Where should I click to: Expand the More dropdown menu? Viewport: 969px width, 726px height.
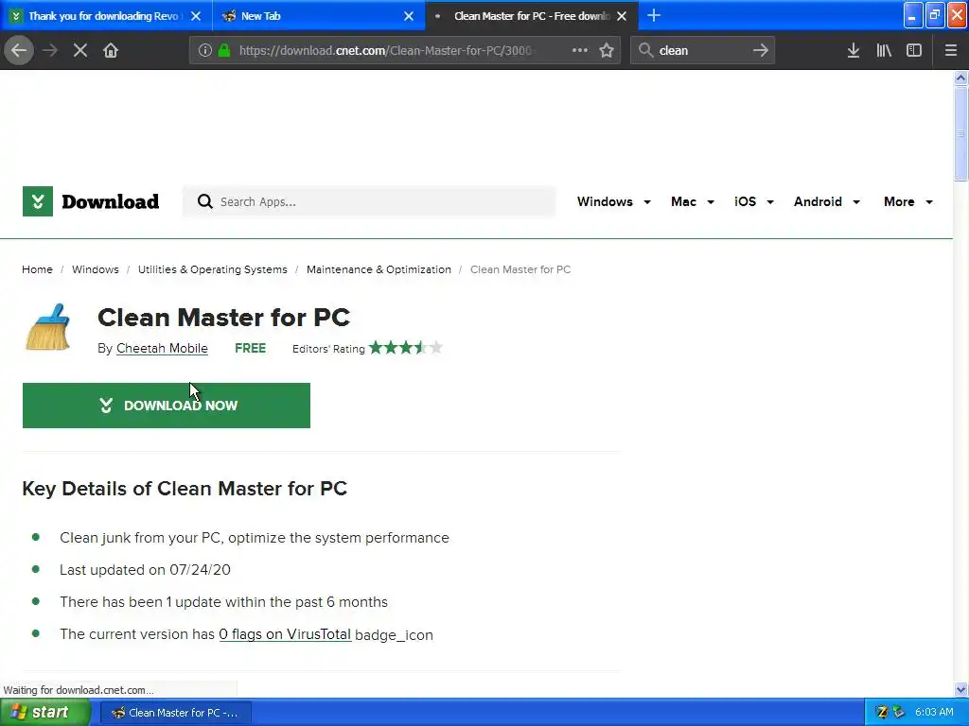coord(907,202)
